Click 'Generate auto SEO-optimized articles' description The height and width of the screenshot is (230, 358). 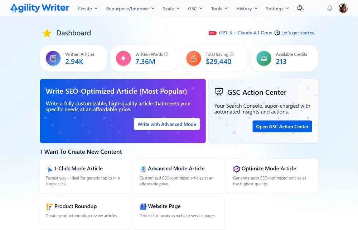coord(270,181)
